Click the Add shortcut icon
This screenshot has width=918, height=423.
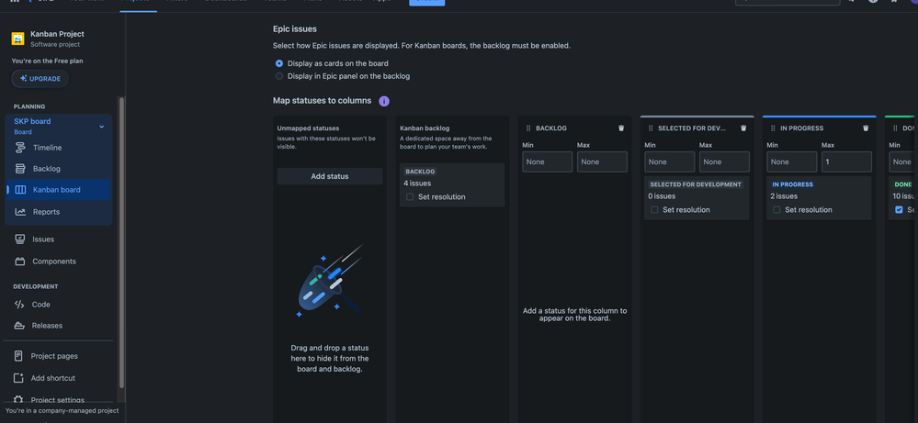[x=18, y=378]
